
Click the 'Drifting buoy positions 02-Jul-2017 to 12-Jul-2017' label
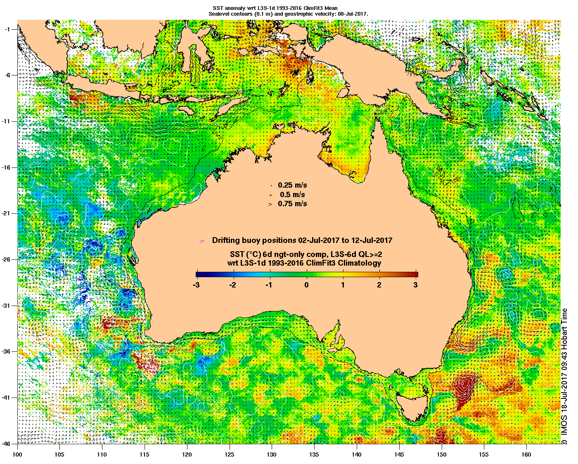pos(302,240)
